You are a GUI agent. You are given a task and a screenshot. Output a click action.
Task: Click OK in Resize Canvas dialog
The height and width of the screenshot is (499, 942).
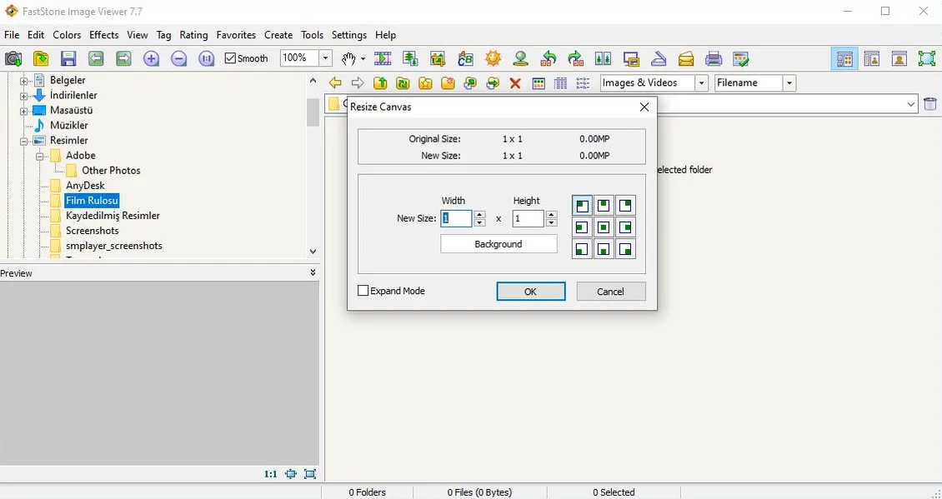click(x=530, y=292)
